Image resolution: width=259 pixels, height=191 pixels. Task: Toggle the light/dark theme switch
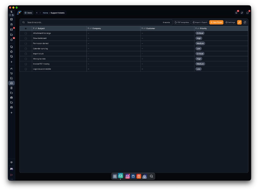11,15
